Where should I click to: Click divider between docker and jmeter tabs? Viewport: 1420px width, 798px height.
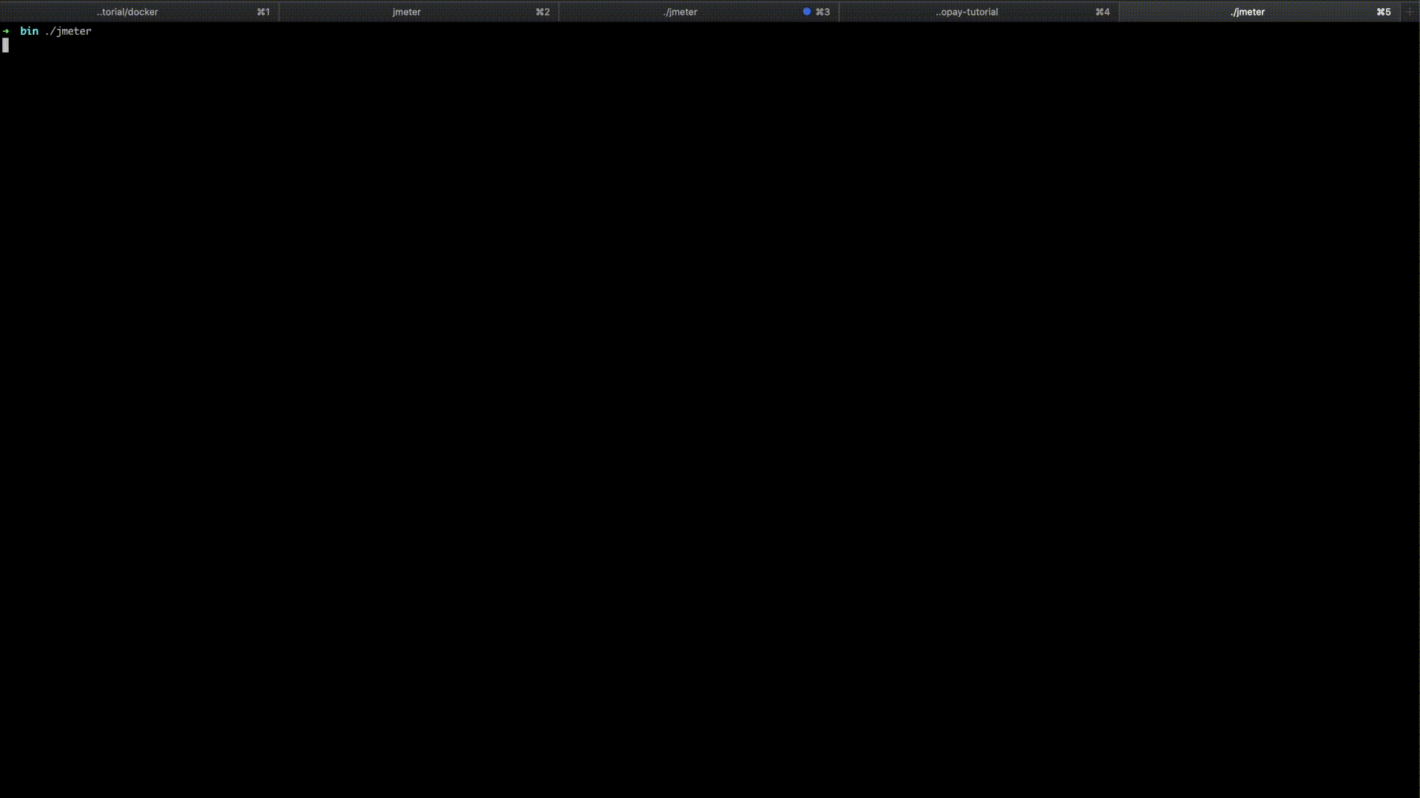279,12
